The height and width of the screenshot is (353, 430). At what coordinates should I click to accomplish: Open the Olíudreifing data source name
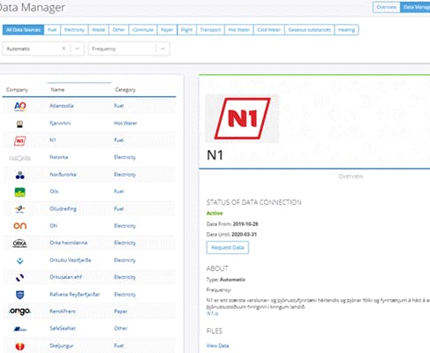click(x=63, y=209)
